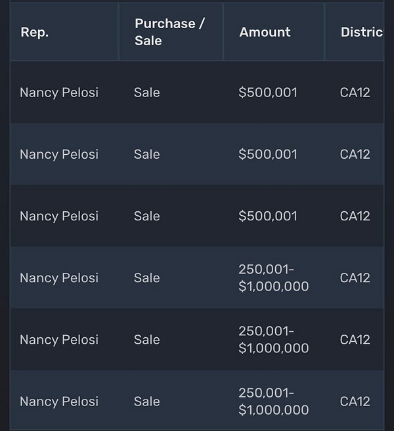Image resolution: width=394 pixels, height=431 pixels.
Task: Sort by Purchase / Sale column header
Action: (170, 32)
